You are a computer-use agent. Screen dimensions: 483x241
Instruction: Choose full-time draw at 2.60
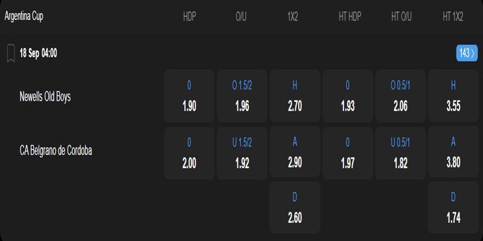click(295, 207)
